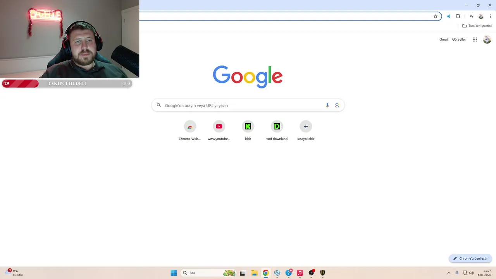Viewport: 496px width, 279px height.
Task: Click the TAKİPÇİ HEDEFİ progress bar
Action: click(67, 83)
